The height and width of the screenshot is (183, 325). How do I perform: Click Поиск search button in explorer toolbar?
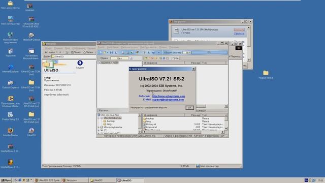click(76, 52)
